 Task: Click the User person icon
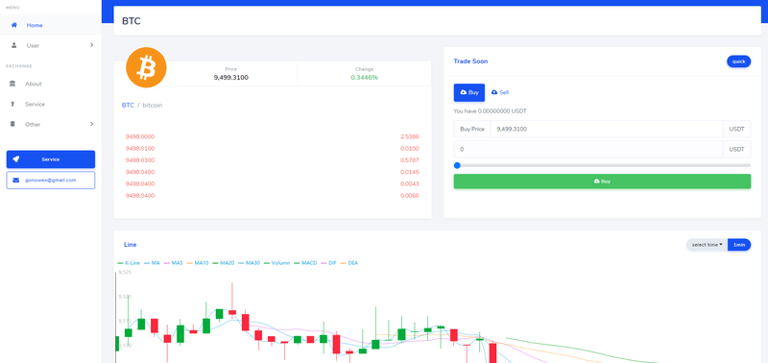(13, 45)
